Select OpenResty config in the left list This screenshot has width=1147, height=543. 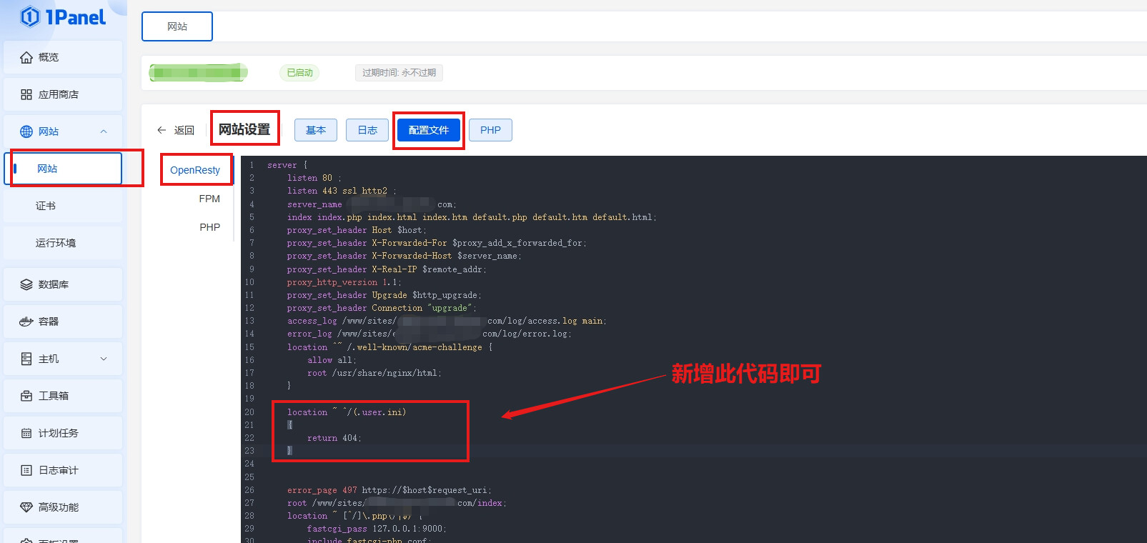195,170
